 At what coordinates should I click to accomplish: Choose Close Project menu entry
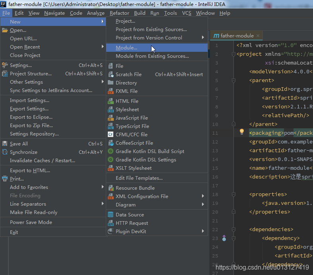(53, 55)
